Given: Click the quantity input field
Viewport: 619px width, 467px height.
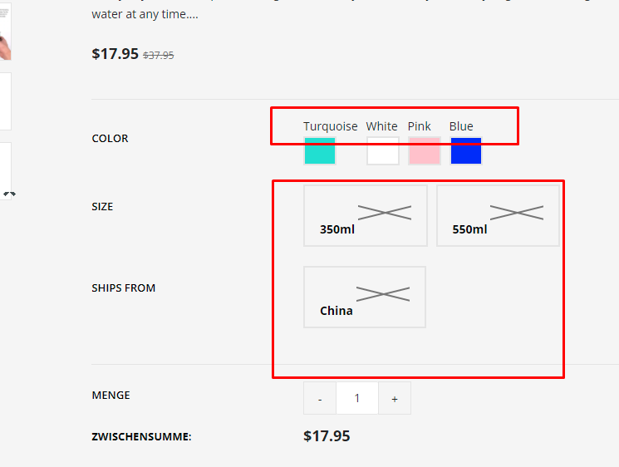Looking at the screenshot, I should point(357,399).
